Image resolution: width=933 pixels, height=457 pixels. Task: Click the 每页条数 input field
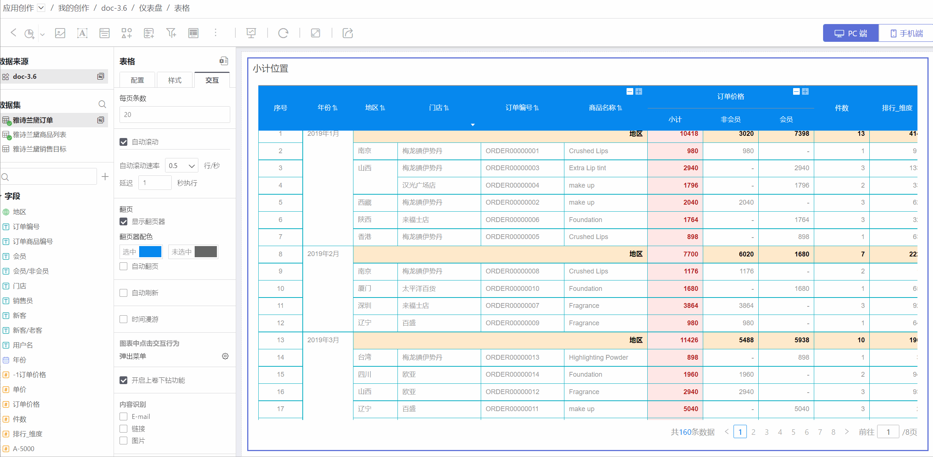175,115
